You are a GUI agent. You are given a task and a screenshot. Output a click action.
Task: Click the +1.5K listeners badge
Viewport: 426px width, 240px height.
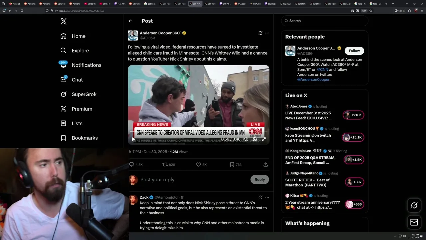point(354,160)
